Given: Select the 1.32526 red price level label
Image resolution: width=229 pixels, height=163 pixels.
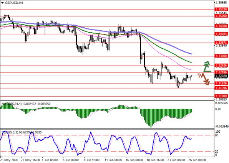Looking at the screenshot, I should tap(221, 66).
